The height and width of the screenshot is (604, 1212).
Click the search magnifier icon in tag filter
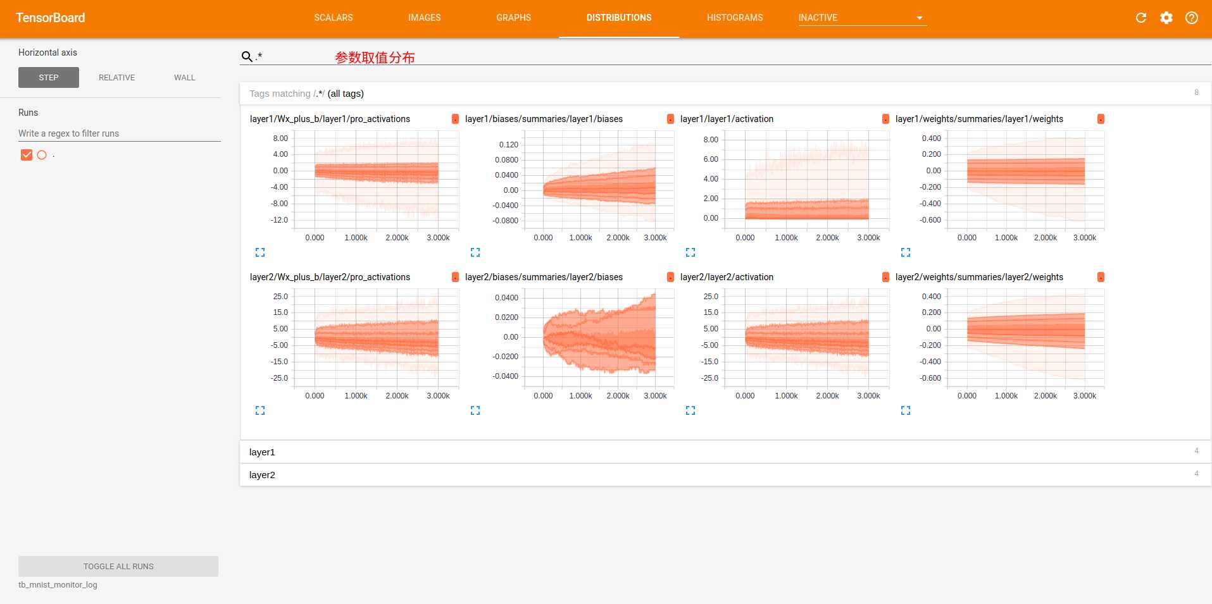247,56
